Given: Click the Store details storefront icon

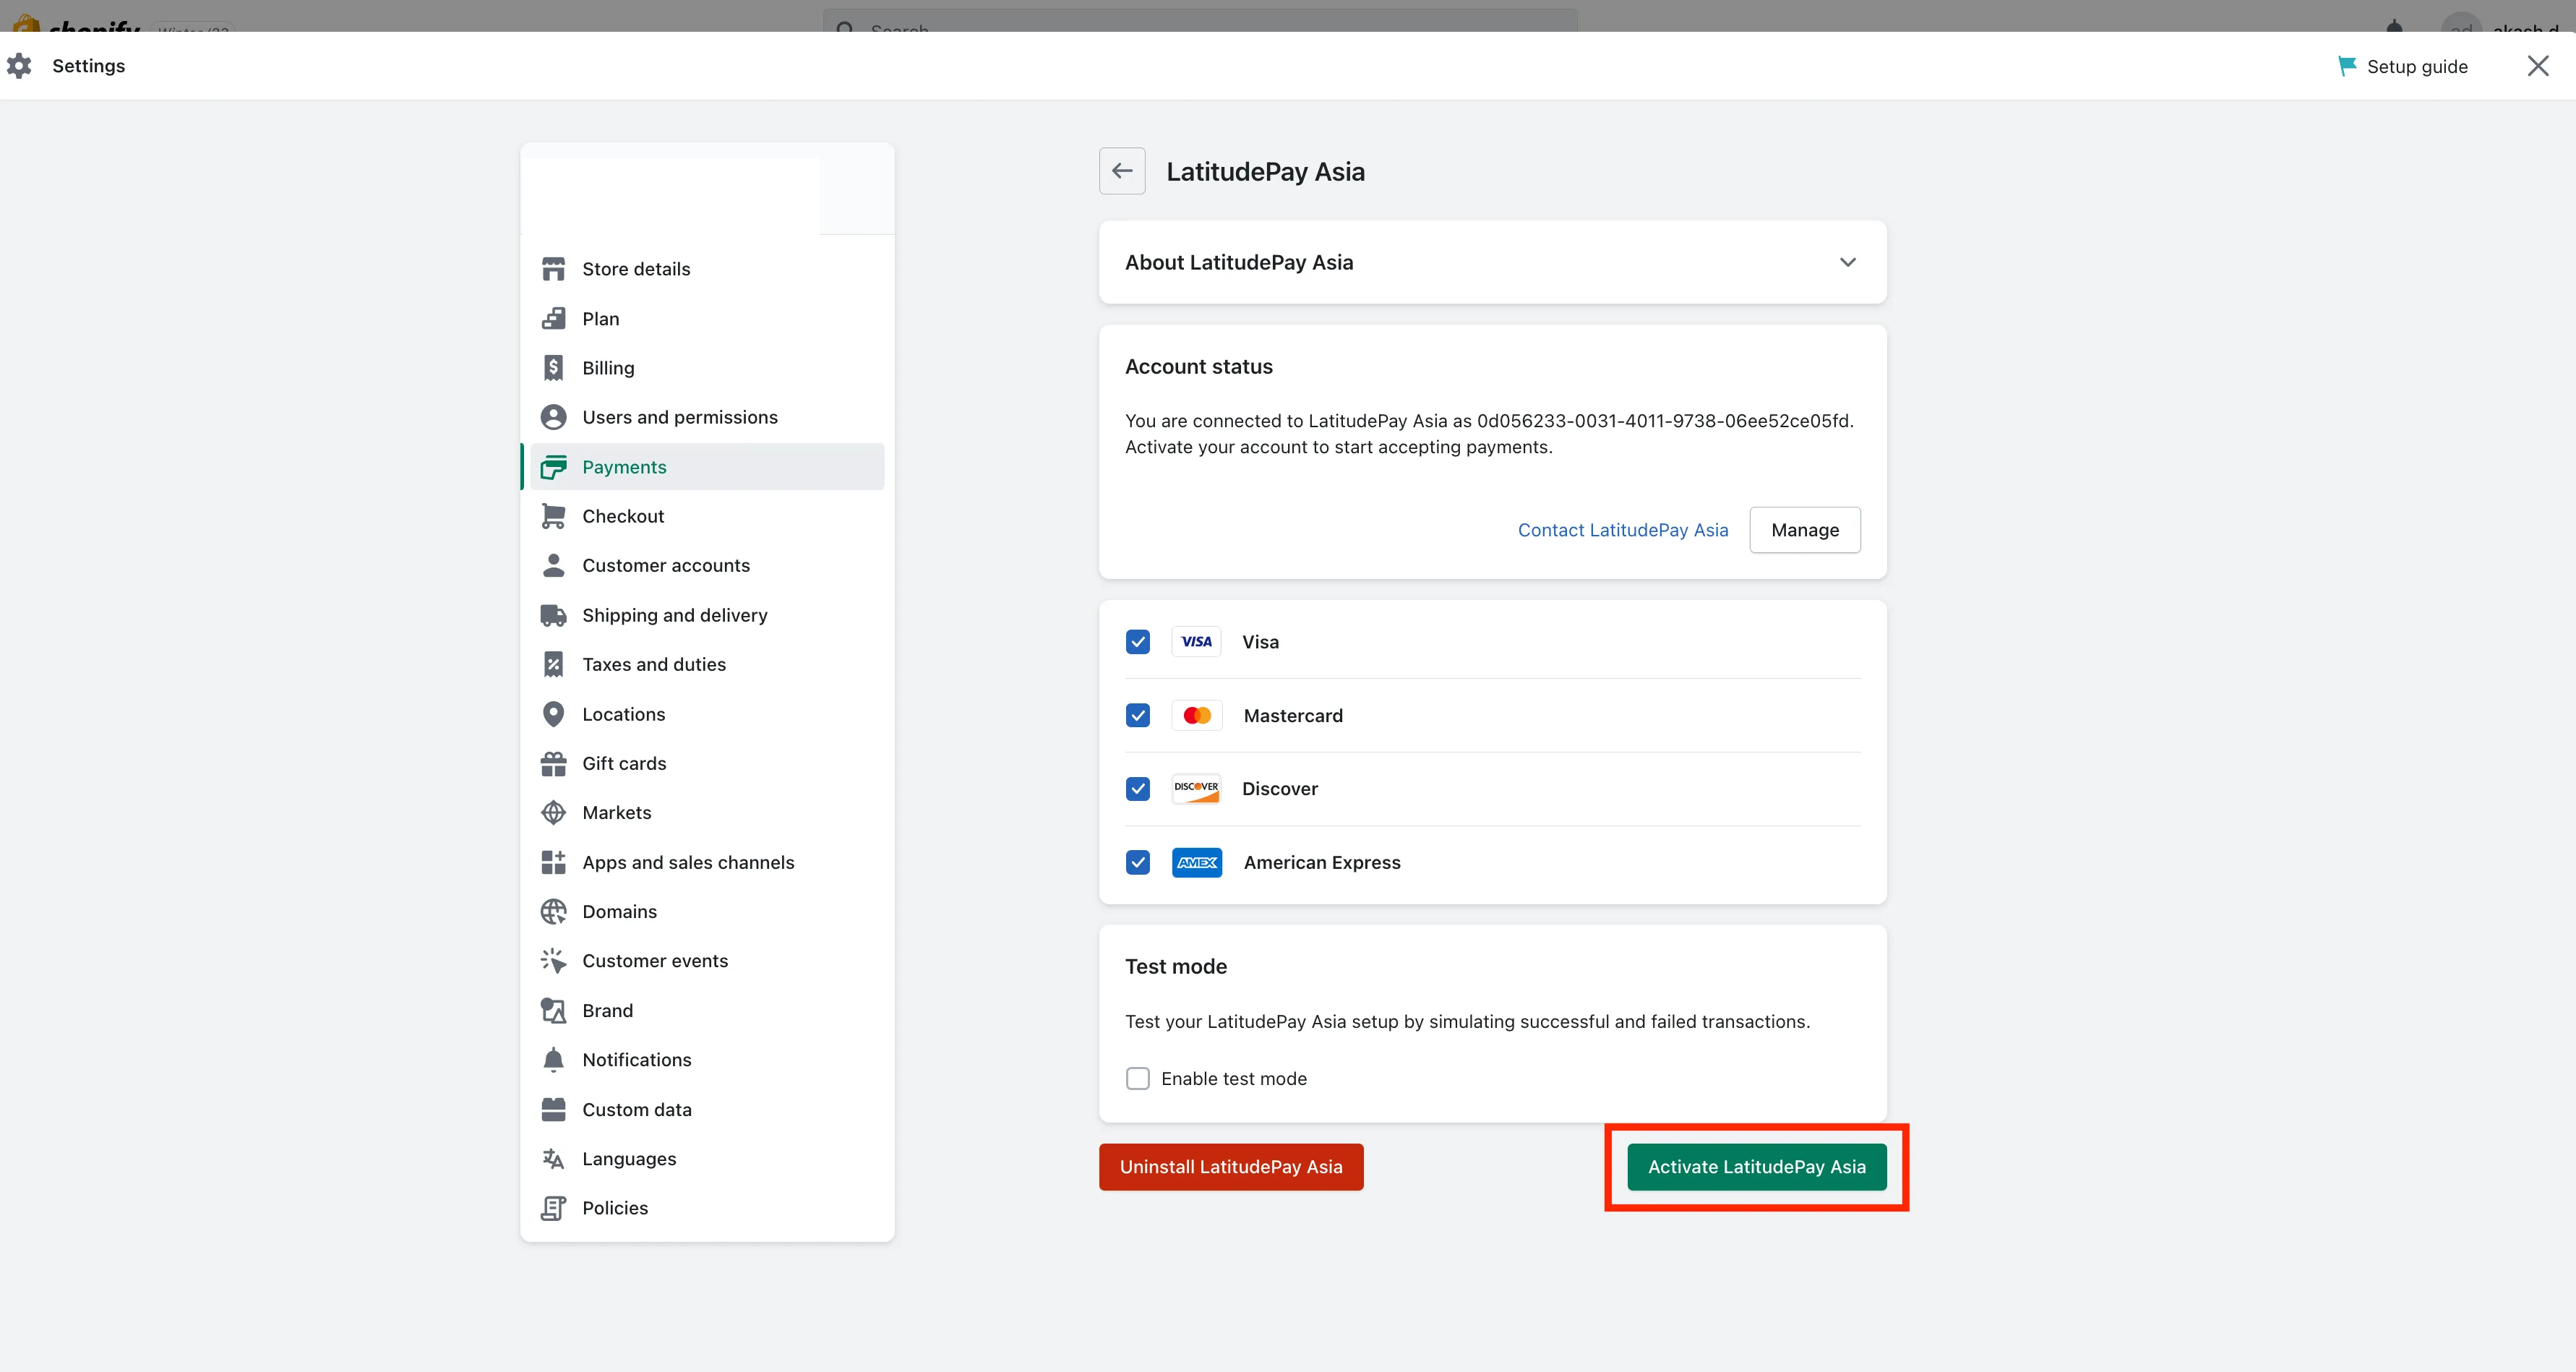Looking at the screenshot, I should point(553,269).
